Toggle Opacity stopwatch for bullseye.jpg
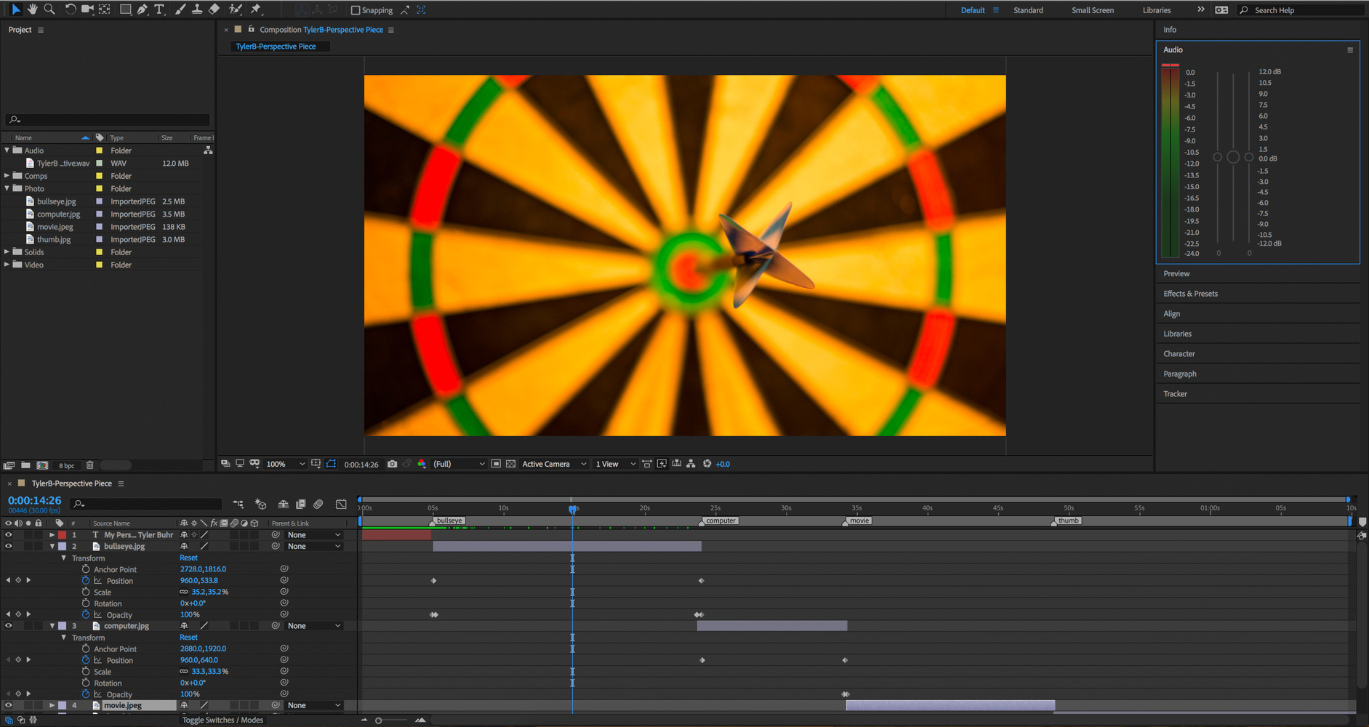 pos(86,614)
